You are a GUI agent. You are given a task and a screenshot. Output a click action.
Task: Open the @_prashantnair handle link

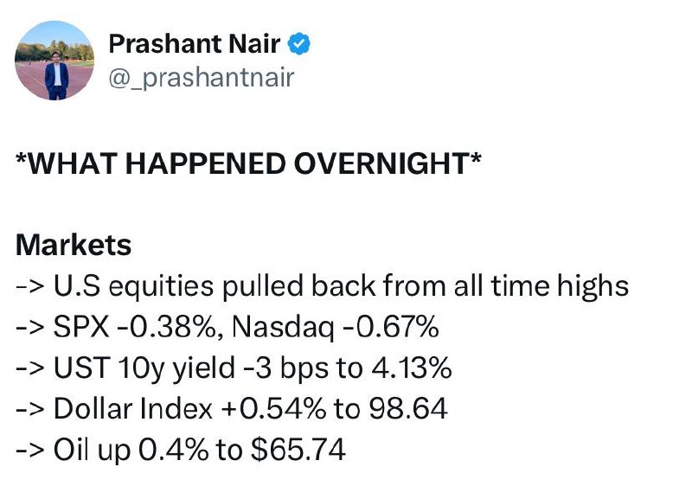coord(202,78)
